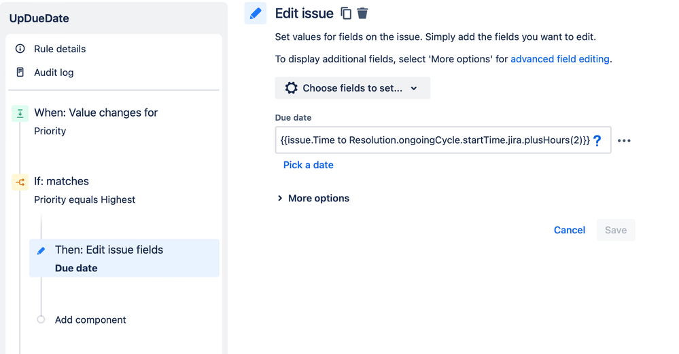This screenshot has height=354, width=679.
Task: Open Choose fields to set dropdown
Action: point(352,88)
